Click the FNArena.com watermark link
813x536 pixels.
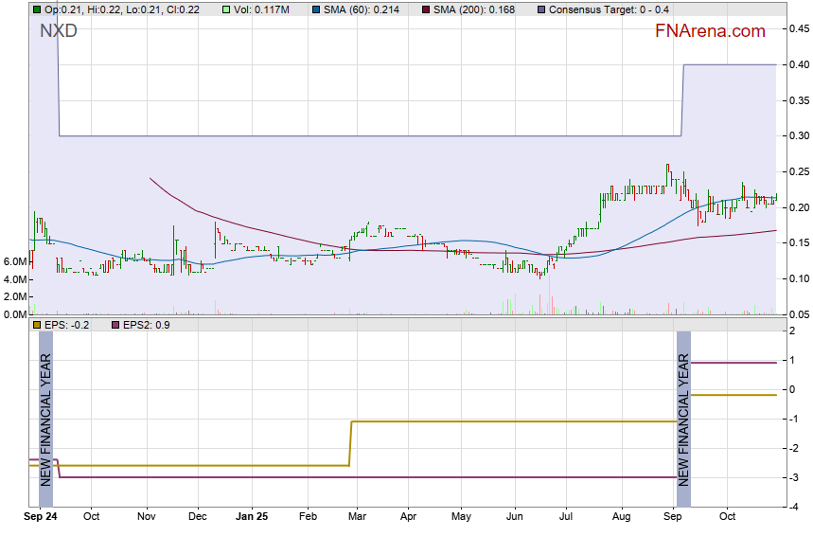tap(710, 31)
